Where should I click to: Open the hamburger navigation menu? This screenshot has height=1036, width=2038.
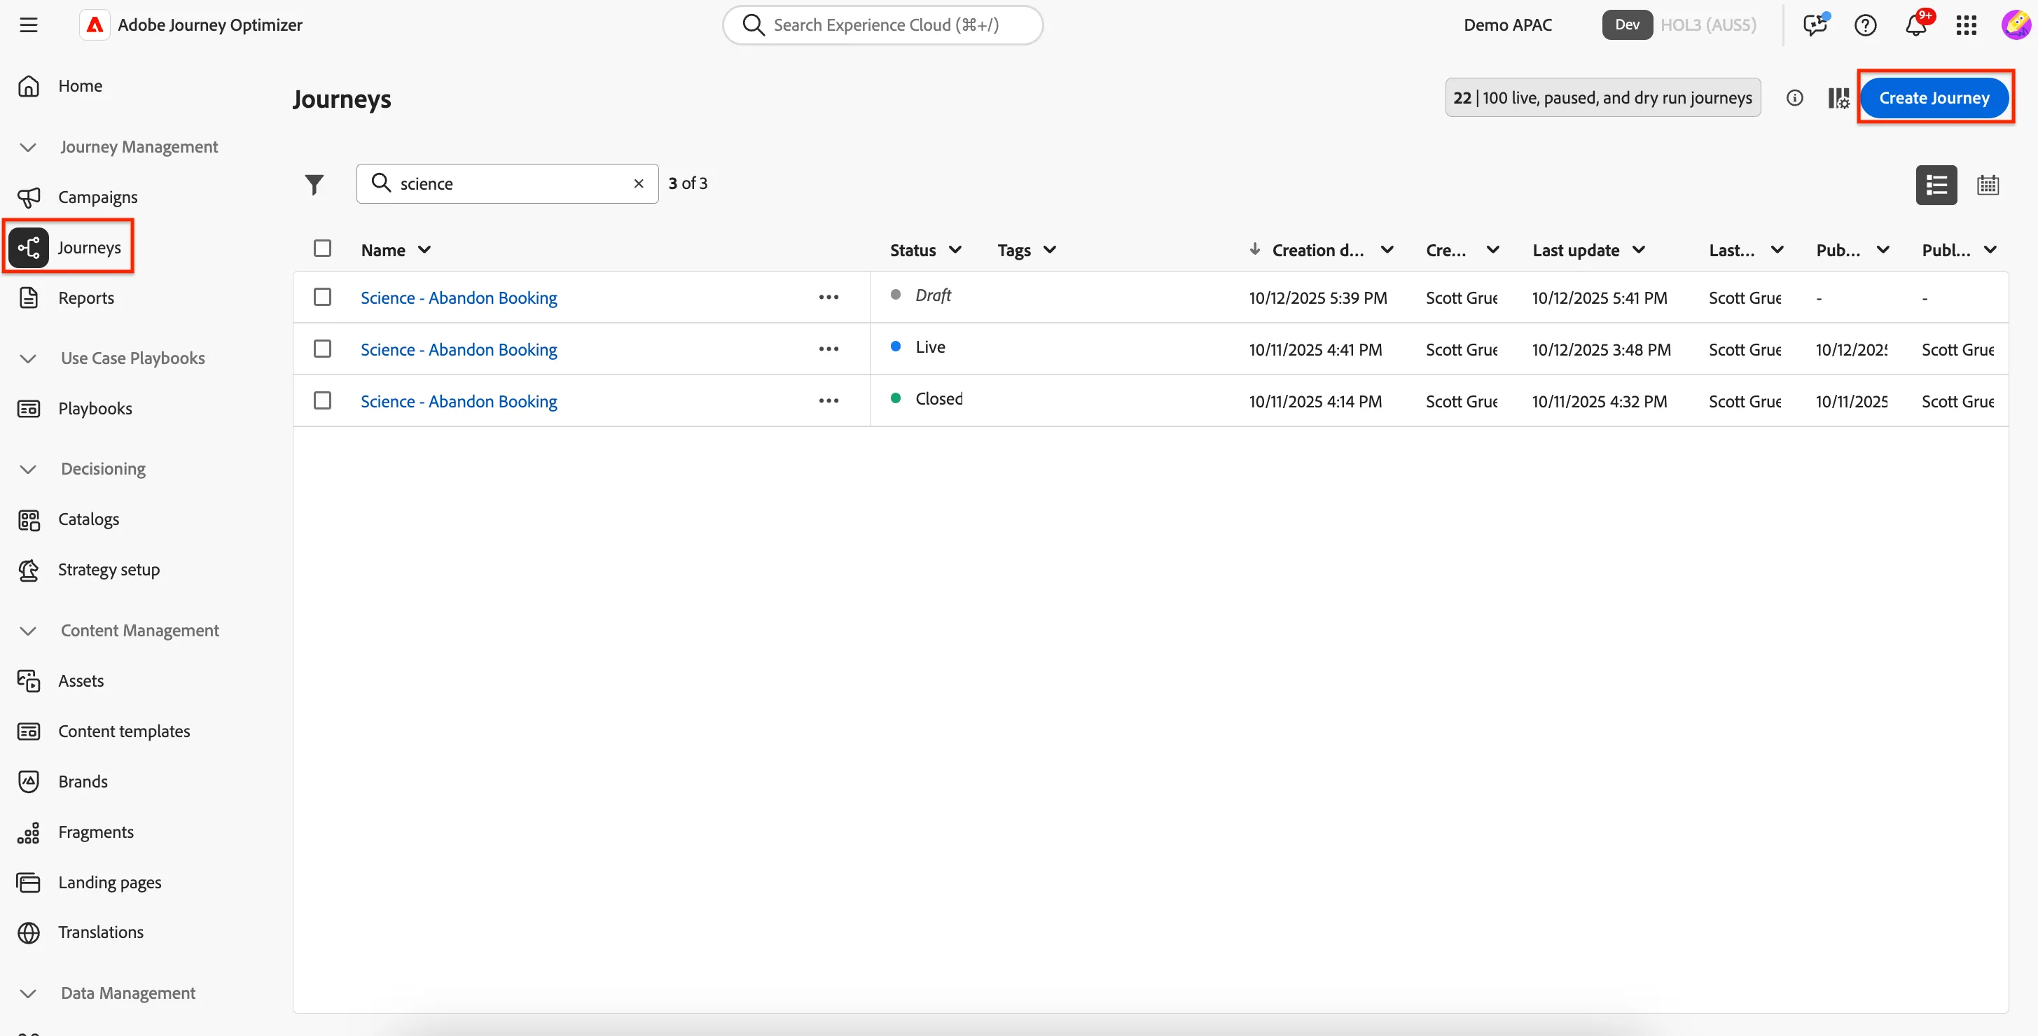(x=29, y=25)
